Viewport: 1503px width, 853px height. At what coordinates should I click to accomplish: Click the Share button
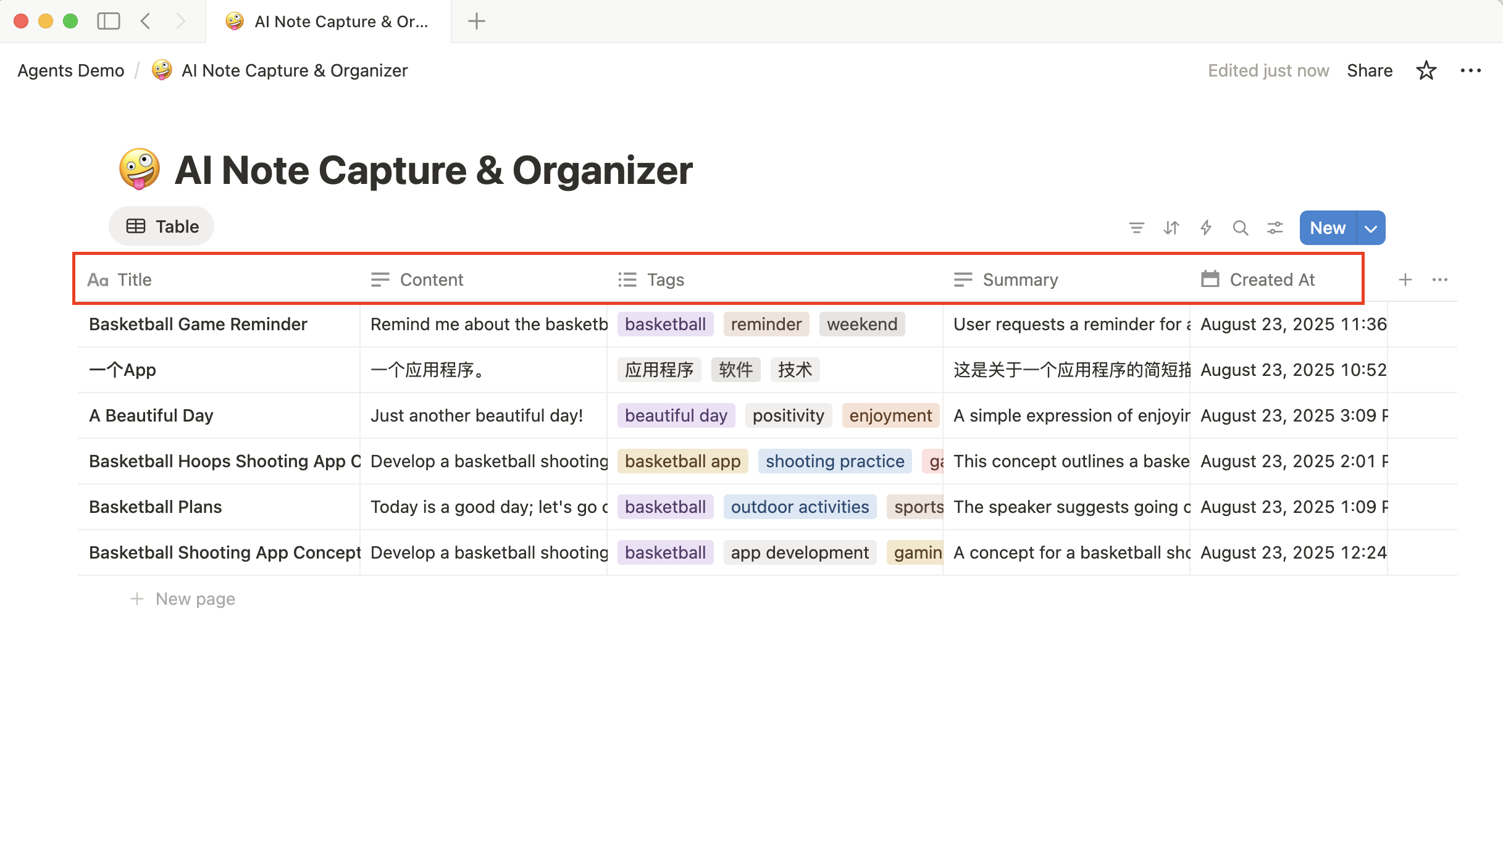[1370, 70]
